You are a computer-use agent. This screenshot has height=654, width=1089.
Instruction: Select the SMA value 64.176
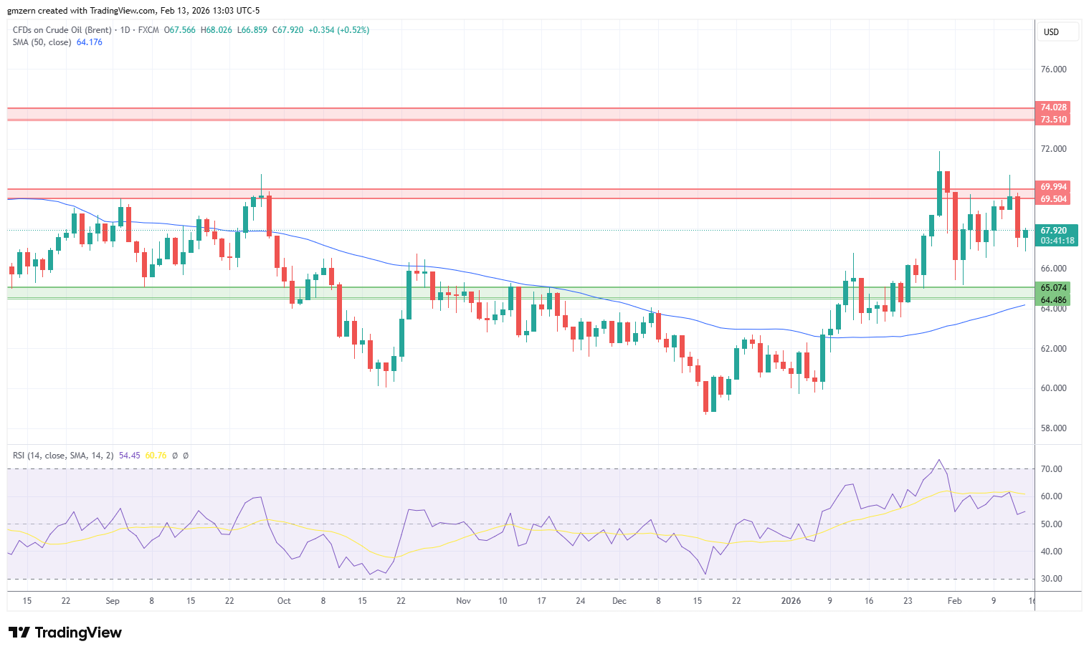(90, 42)
